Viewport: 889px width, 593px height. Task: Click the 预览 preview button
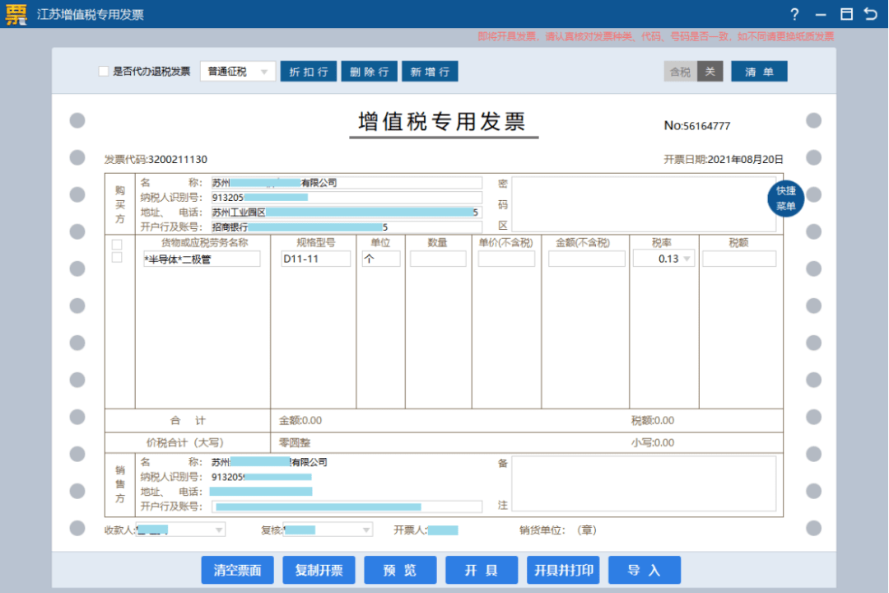coord(400,570)
